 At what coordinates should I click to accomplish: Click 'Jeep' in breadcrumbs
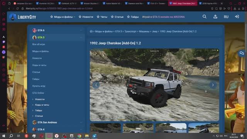tap(154, 31)
